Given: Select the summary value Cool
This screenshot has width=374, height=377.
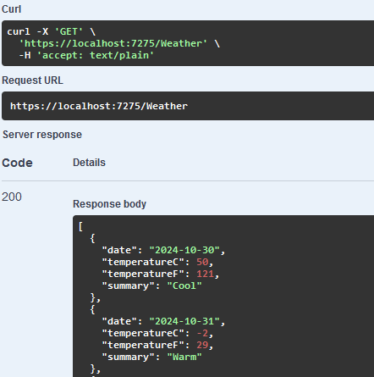Looking at the screenshot, I should click(x=184, y=286).
